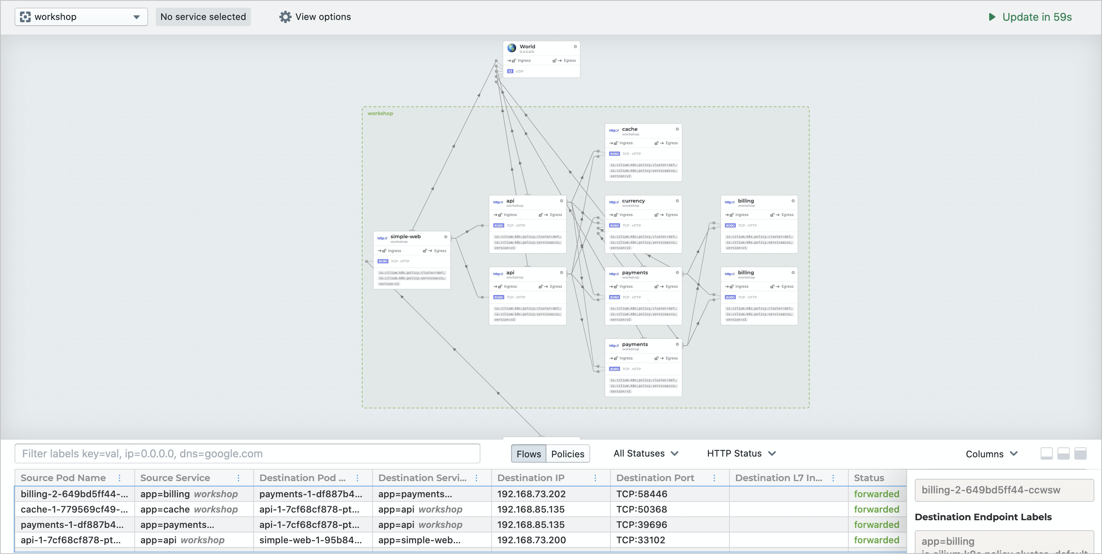Switch to the Flows tab

coord(528,454)
